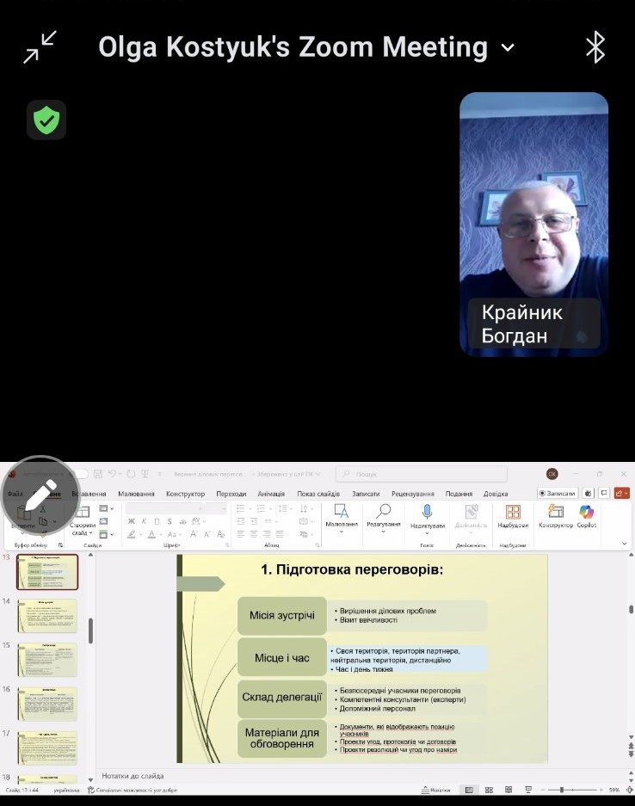Open the Рецензування ribbon tab
Screen dimensions: 635x806
(412, 494)
